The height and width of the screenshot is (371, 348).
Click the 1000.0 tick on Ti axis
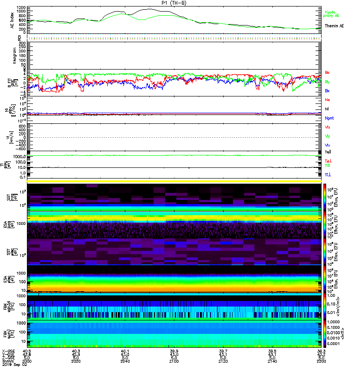point(19,157)
